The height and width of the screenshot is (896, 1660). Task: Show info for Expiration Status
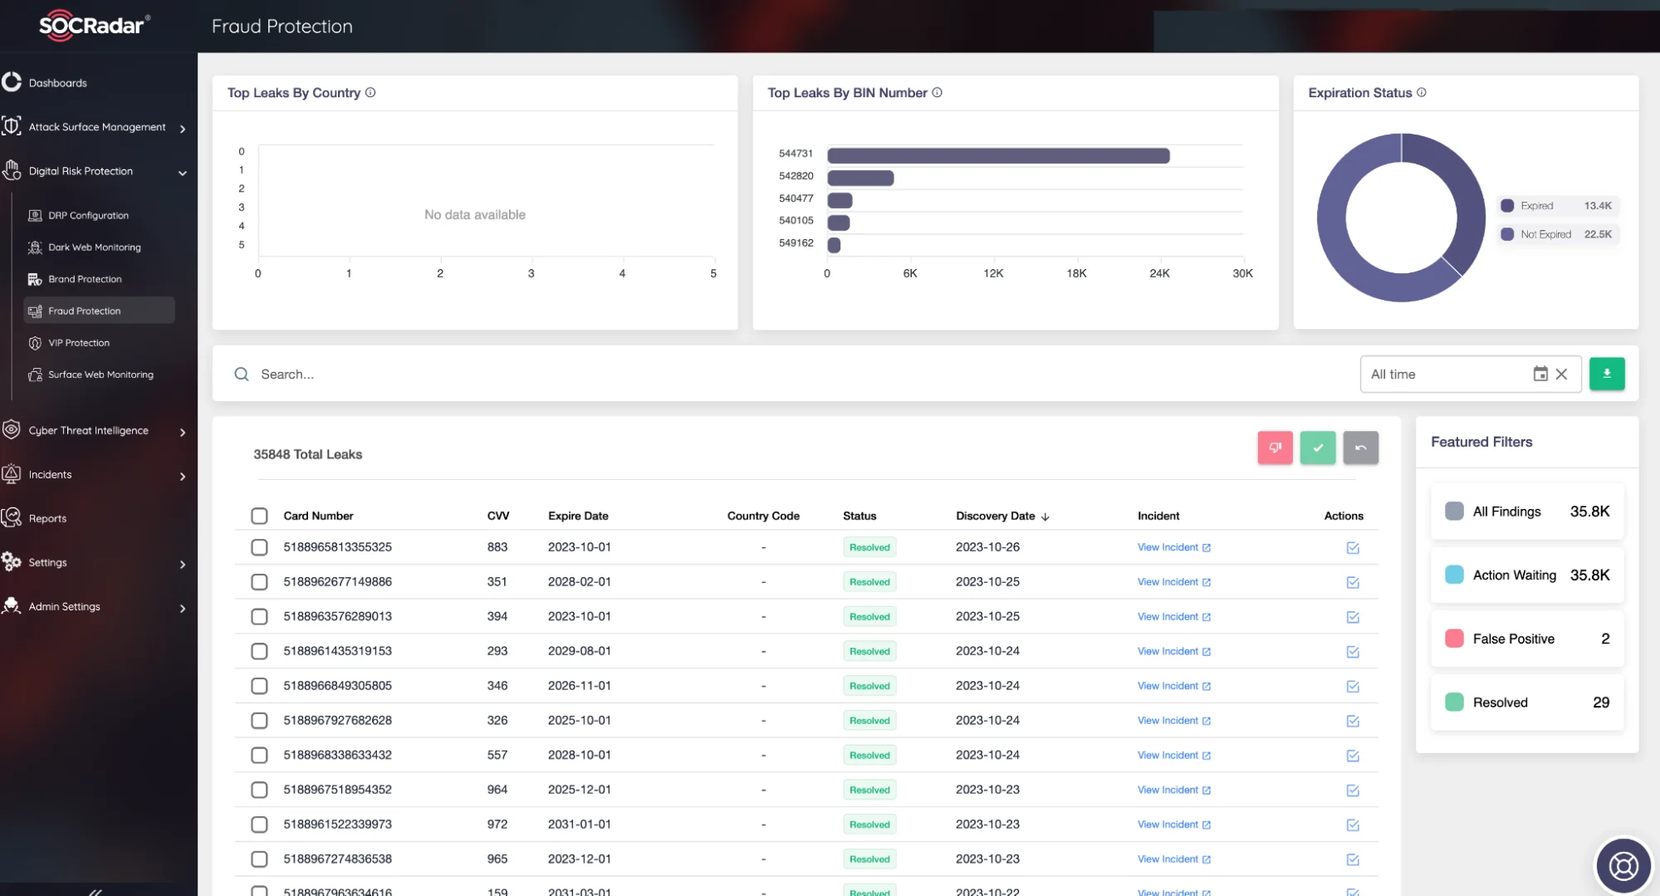pyautogui.click(x=1421, y=92)
